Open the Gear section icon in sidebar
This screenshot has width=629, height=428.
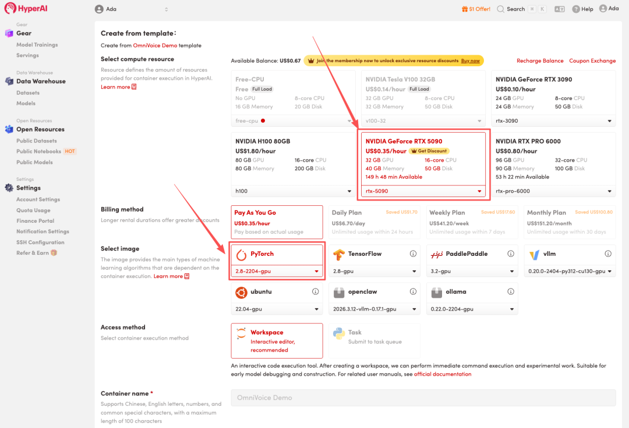click(x=9, y=33)
